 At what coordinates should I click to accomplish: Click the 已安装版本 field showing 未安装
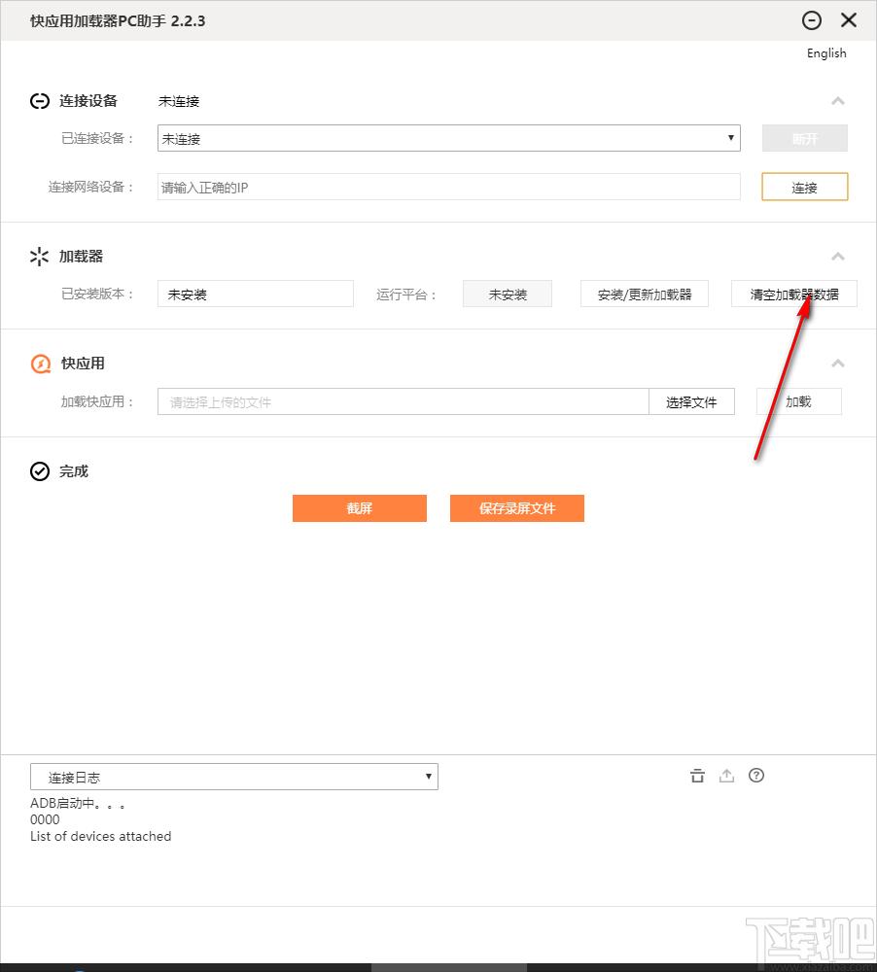tap(256, 295)
